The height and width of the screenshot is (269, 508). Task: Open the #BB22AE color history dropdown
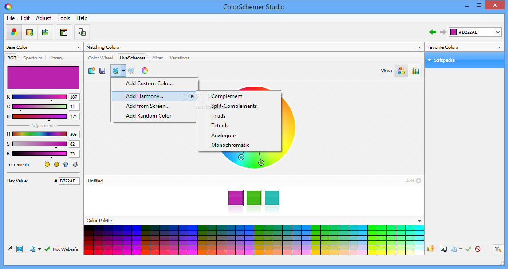tap(498, 32)
